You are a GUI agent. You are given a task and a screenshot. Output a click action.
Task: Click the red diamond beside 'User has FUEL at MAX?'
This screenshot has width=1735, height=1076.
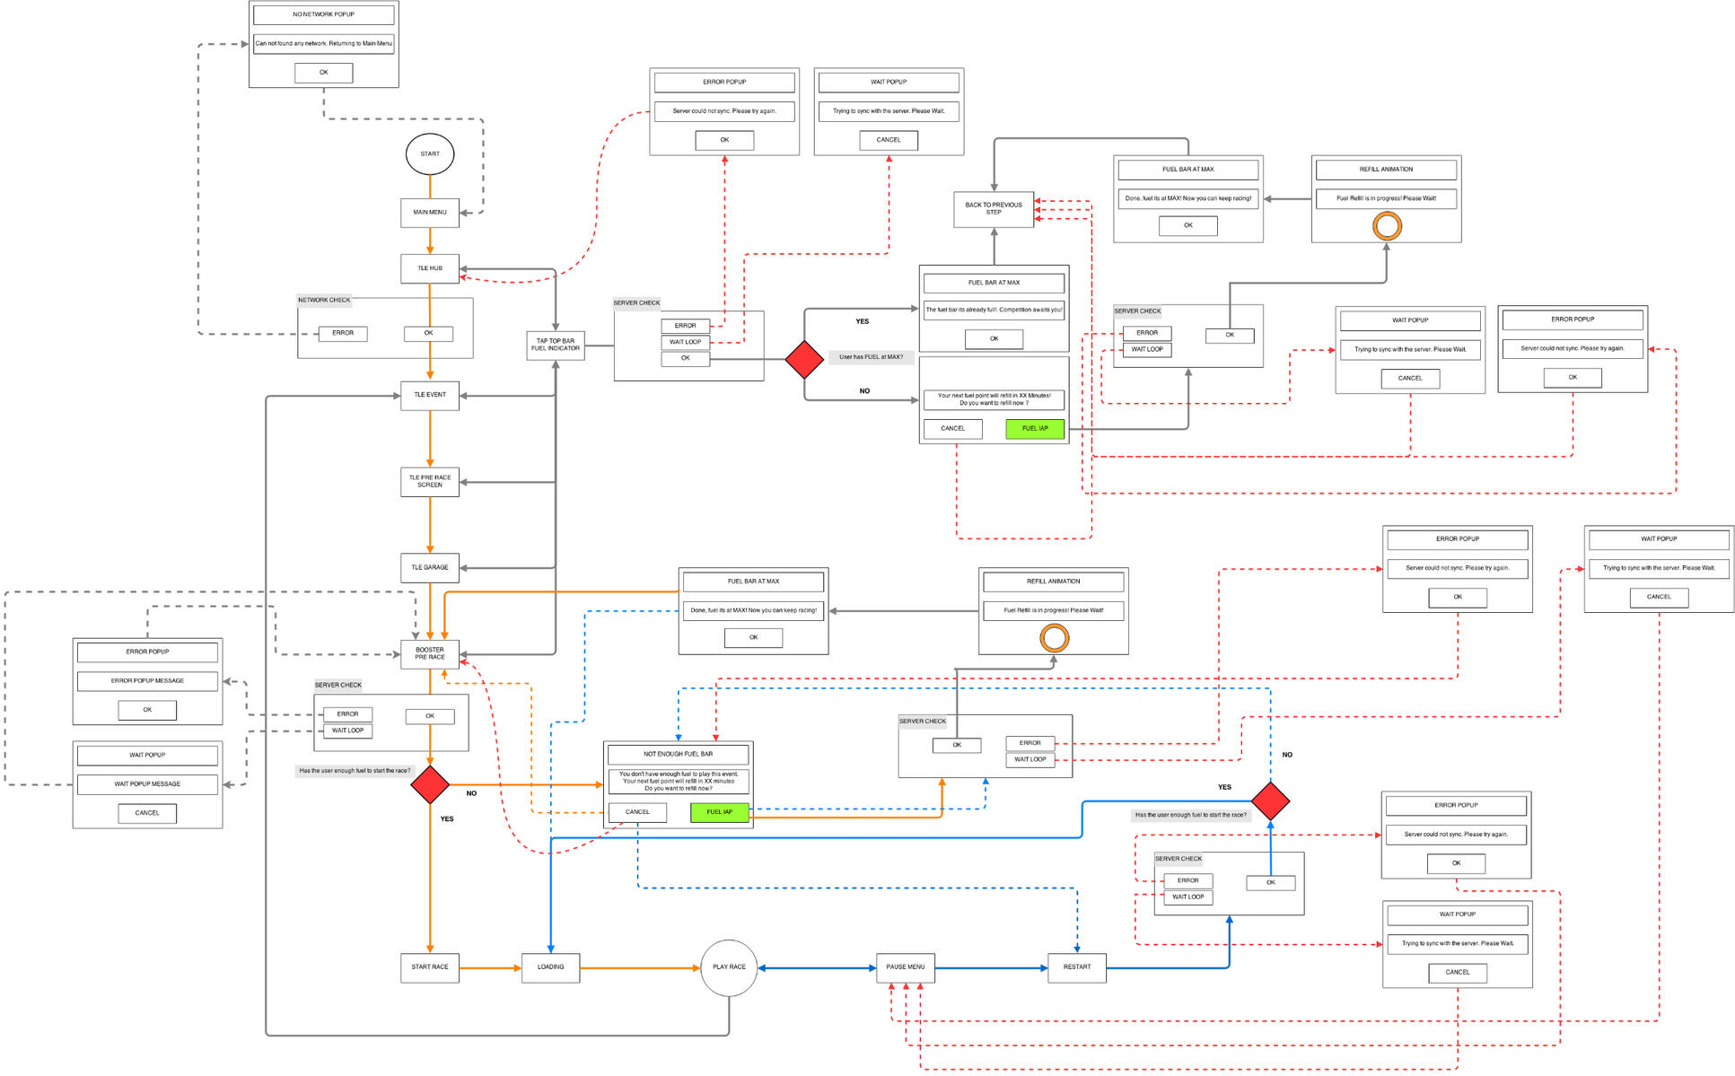pyautogui.click(x=803, y=359)
